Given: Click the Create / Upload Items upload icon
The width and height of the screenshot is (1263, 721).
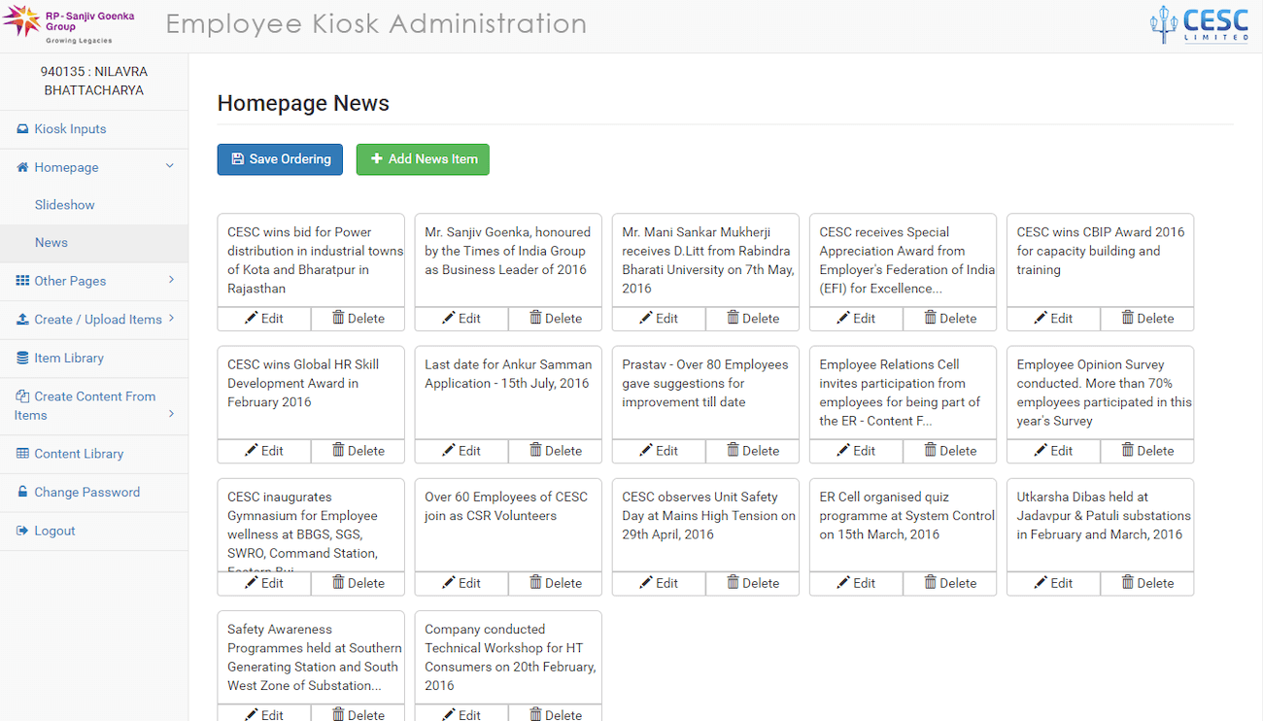Looking at the screenshot, I should pos(22,320).
